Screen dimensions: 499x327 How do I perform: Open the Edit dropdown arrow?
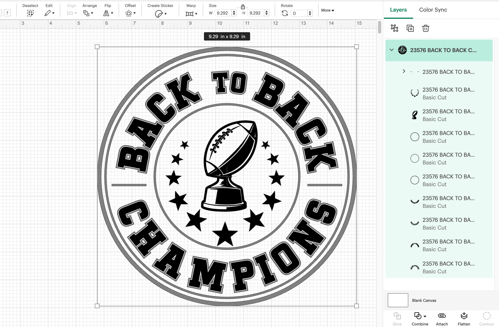tap(53, 13)
